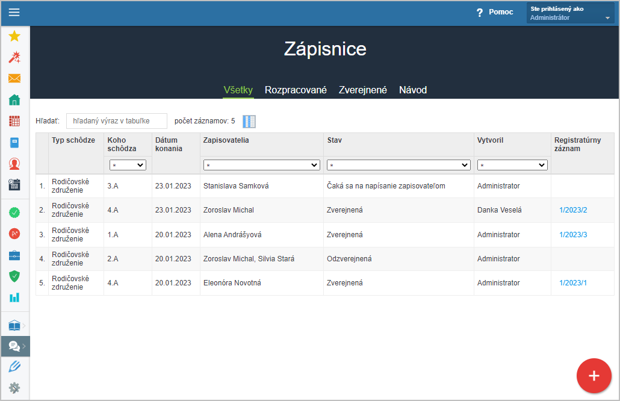Open the orange envelope messages icon

(x=14, y=78)
